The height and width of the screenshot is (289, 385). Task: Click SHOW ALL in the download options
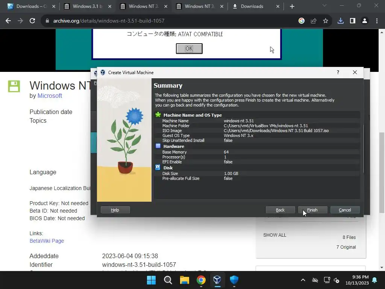coord(274,235)
